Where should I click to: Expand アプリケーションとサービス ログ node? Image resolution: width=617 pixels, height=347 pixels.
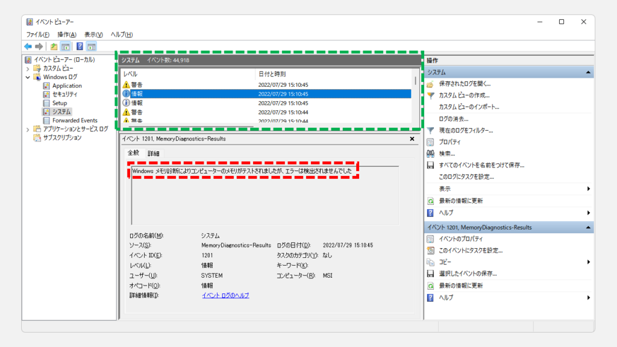28,129
